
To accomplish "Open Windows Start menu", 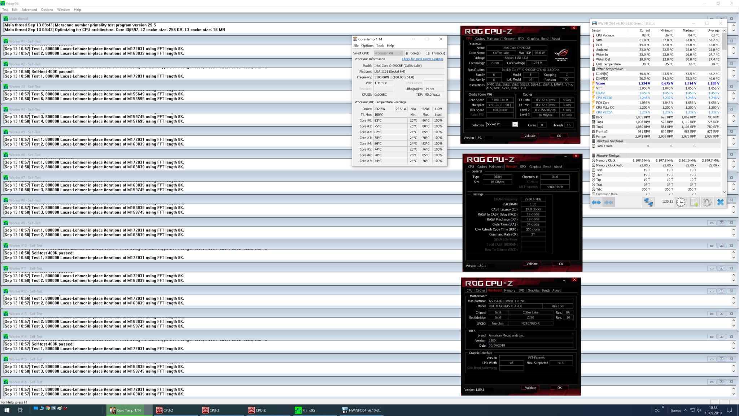I will tap(6, 410).
